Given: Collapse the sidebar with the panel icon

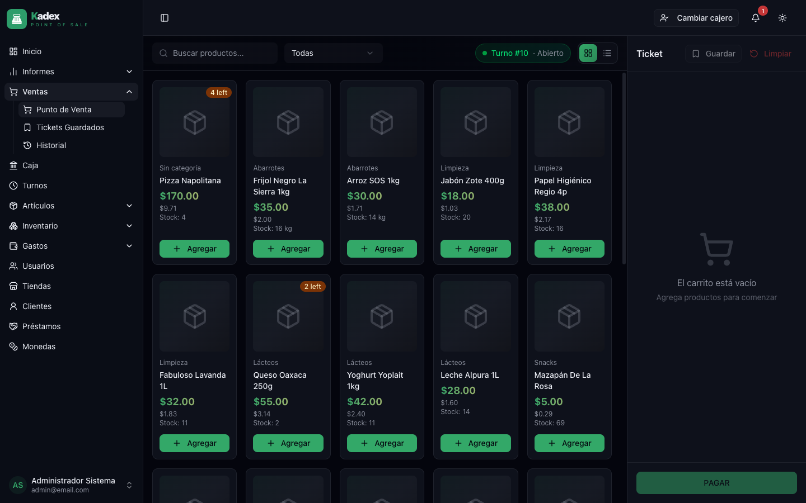Looking at the screenshot, I should click(x=165, y=18).
